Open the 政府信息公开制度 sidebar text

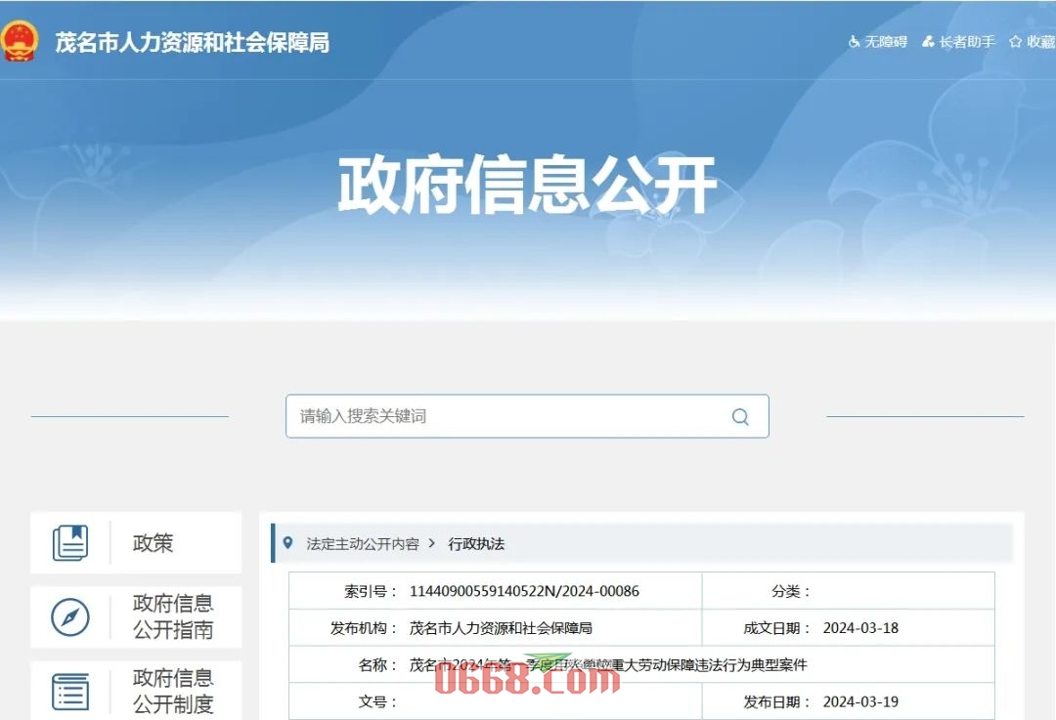coord(173,690)
